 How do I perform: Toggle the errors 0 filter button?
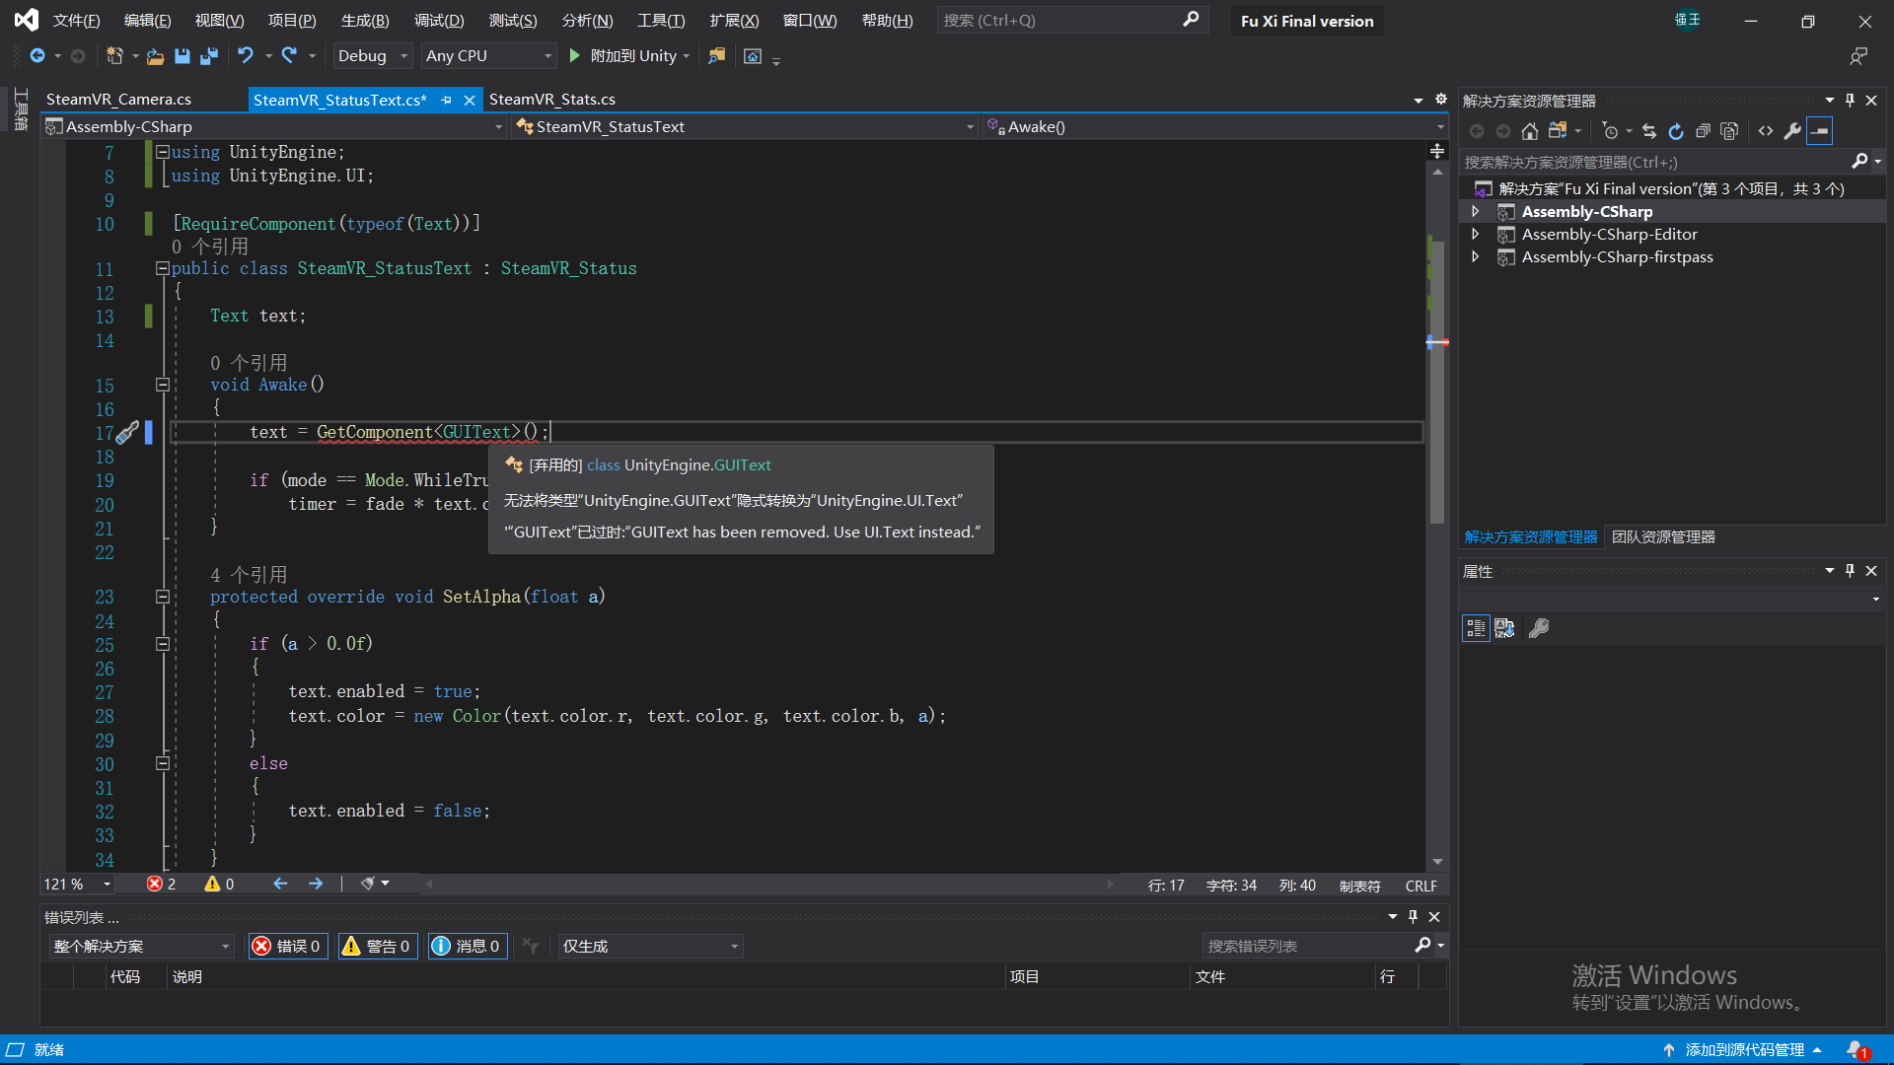(287, 946)
